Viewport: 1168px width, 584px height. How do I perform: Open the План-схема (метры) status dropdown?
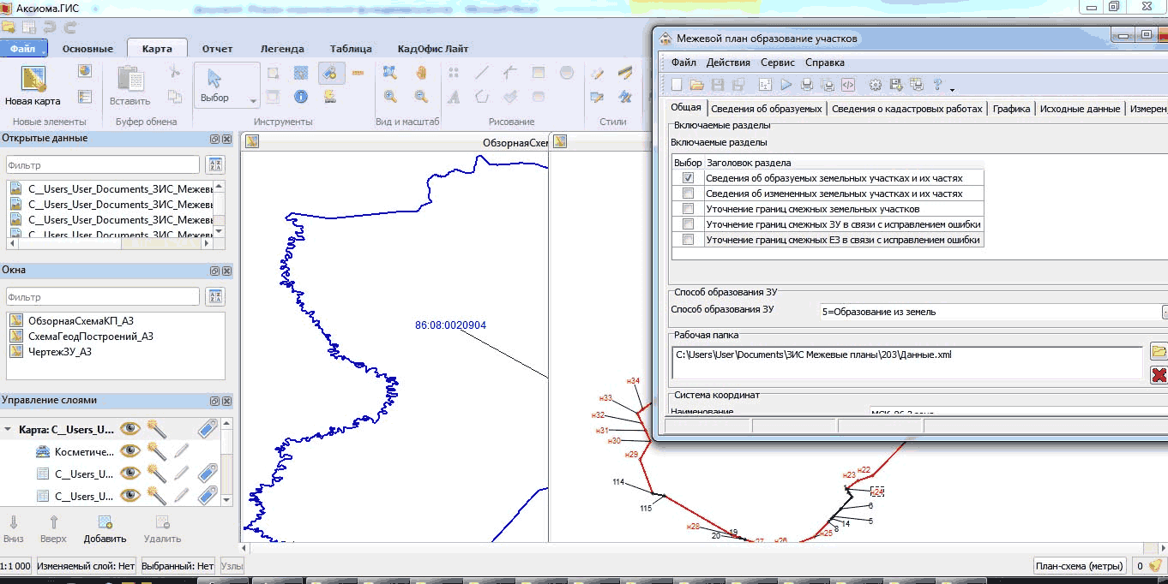[x=1078, y=566]
